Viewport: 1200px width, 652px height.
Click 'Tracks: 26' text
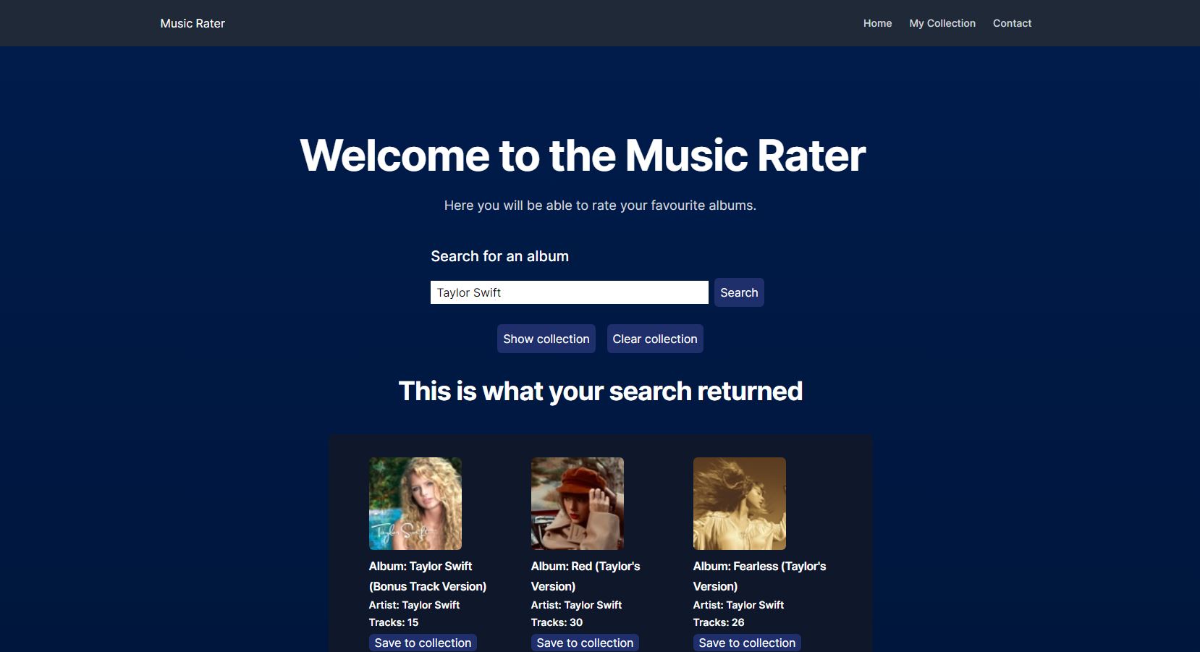719,622
